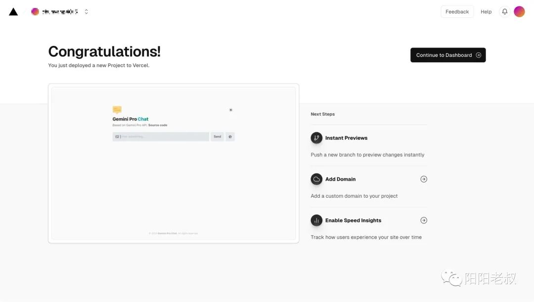
Task: Open the Instant Previews step title
Action: pyautogui.click(x=346, y=138)
